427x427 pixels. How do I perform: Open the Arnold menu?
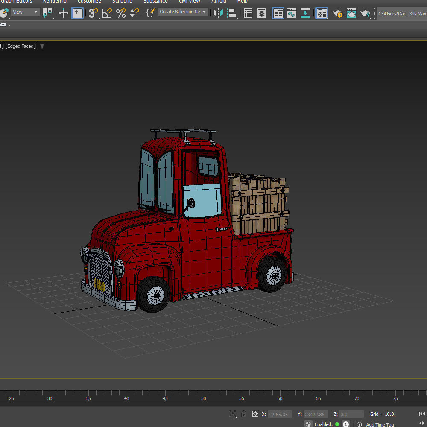coord(219,2)
